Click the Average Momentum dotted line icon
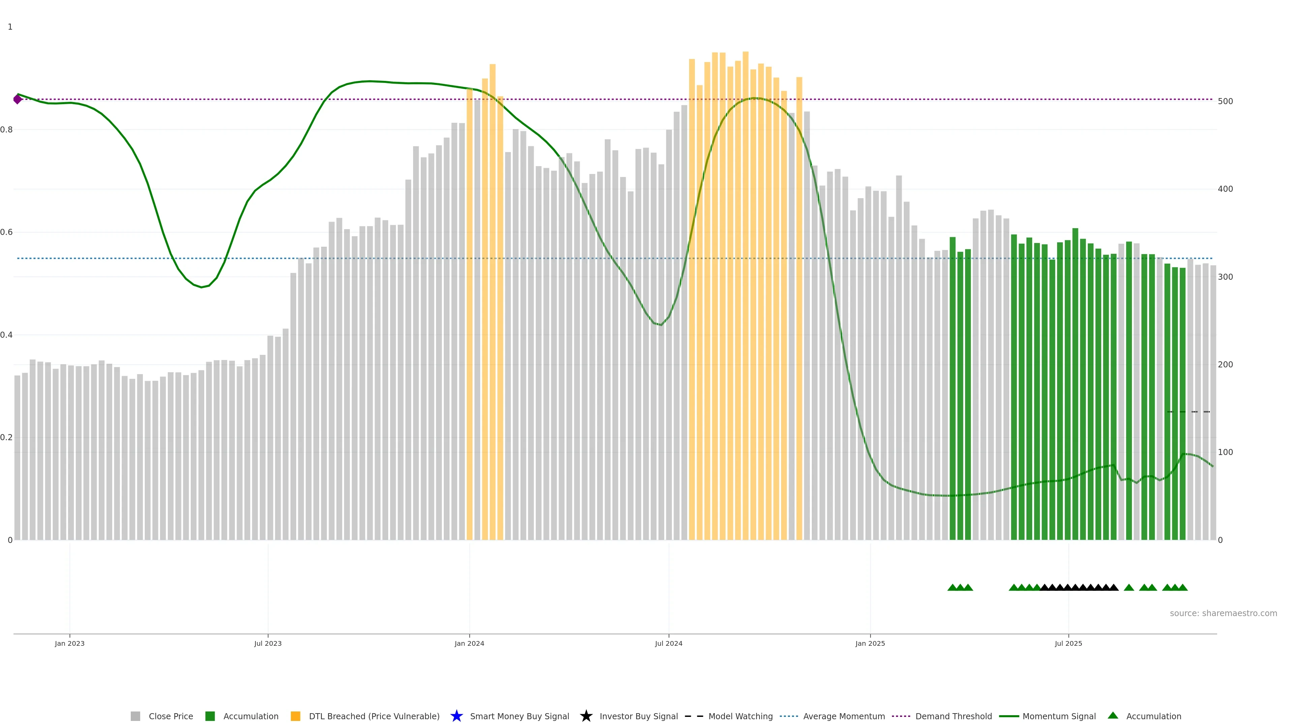Image resolution: width=1294 pixels, height=728 pixels. click(789, 716)
